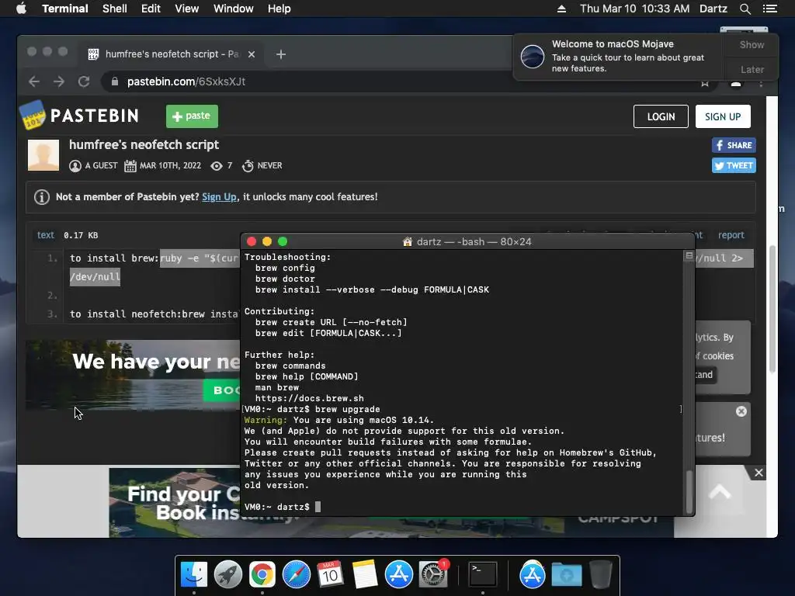Click the report link
Image resolution: width=795 pixels, height=596 pixels.
[x=731, y=235]
